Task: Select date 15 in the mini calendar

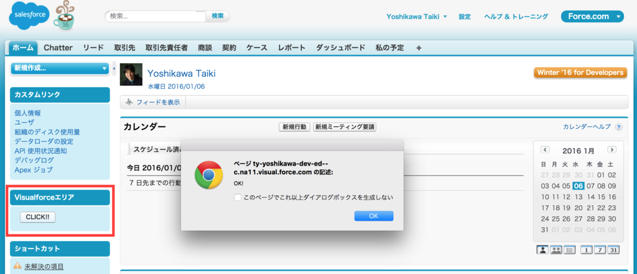Action: 600,197
